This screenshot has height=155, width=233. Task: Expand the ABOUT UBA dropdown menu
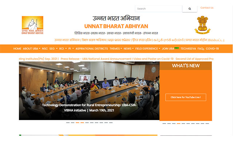point(32,48)
